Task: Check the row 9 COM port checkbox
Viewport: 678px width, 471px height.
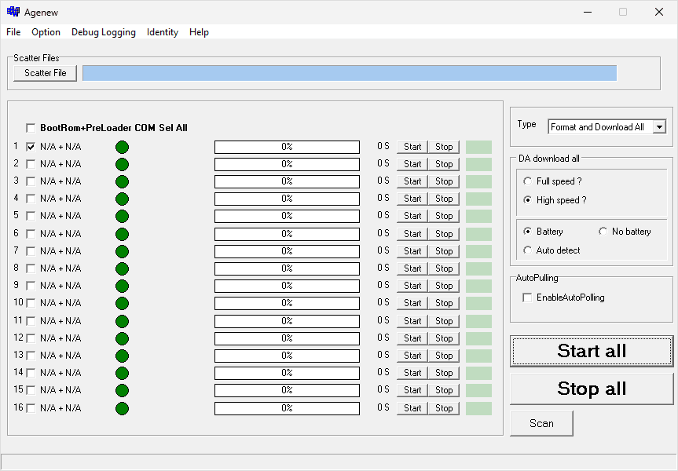Action: pos(31,286)
